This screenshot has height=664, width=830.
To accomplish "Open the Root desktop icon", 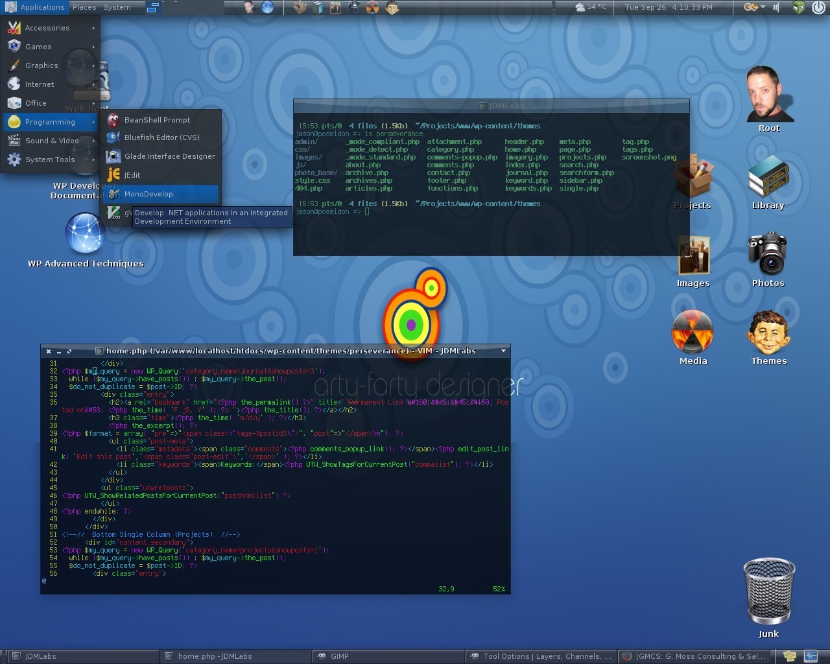I will [x=769, y=99].
